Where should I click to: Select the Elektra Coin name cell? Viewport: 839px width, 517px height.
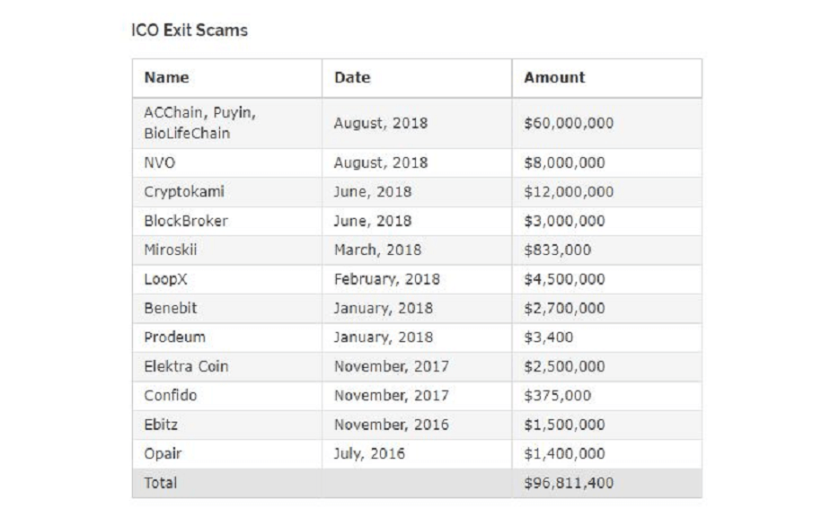point(186,366)
